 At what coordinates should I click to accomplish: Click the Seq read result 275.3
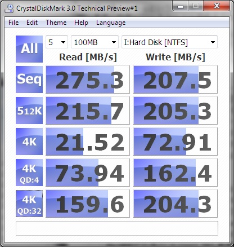(x=88, y=80)
